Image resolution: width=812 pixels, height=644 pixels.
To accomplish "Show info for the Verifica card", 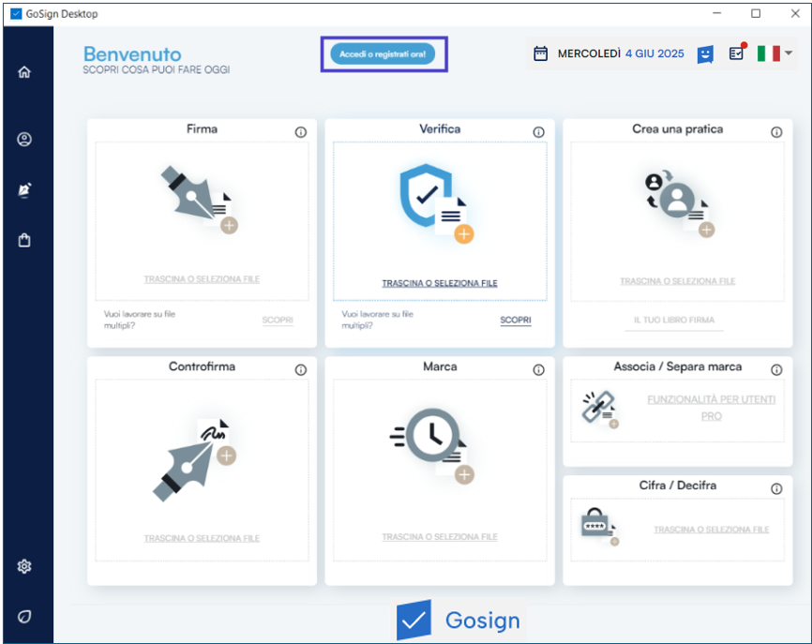I will tap(538, 133).
